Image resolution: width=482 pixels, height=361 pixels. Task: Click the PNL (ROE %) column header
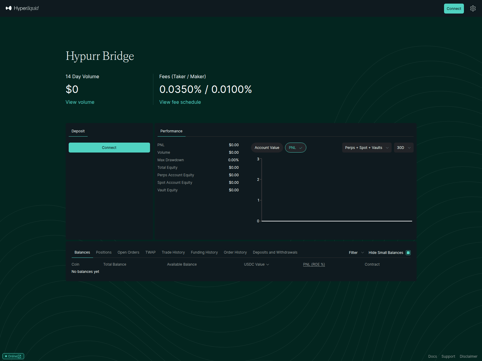[314, 264]
